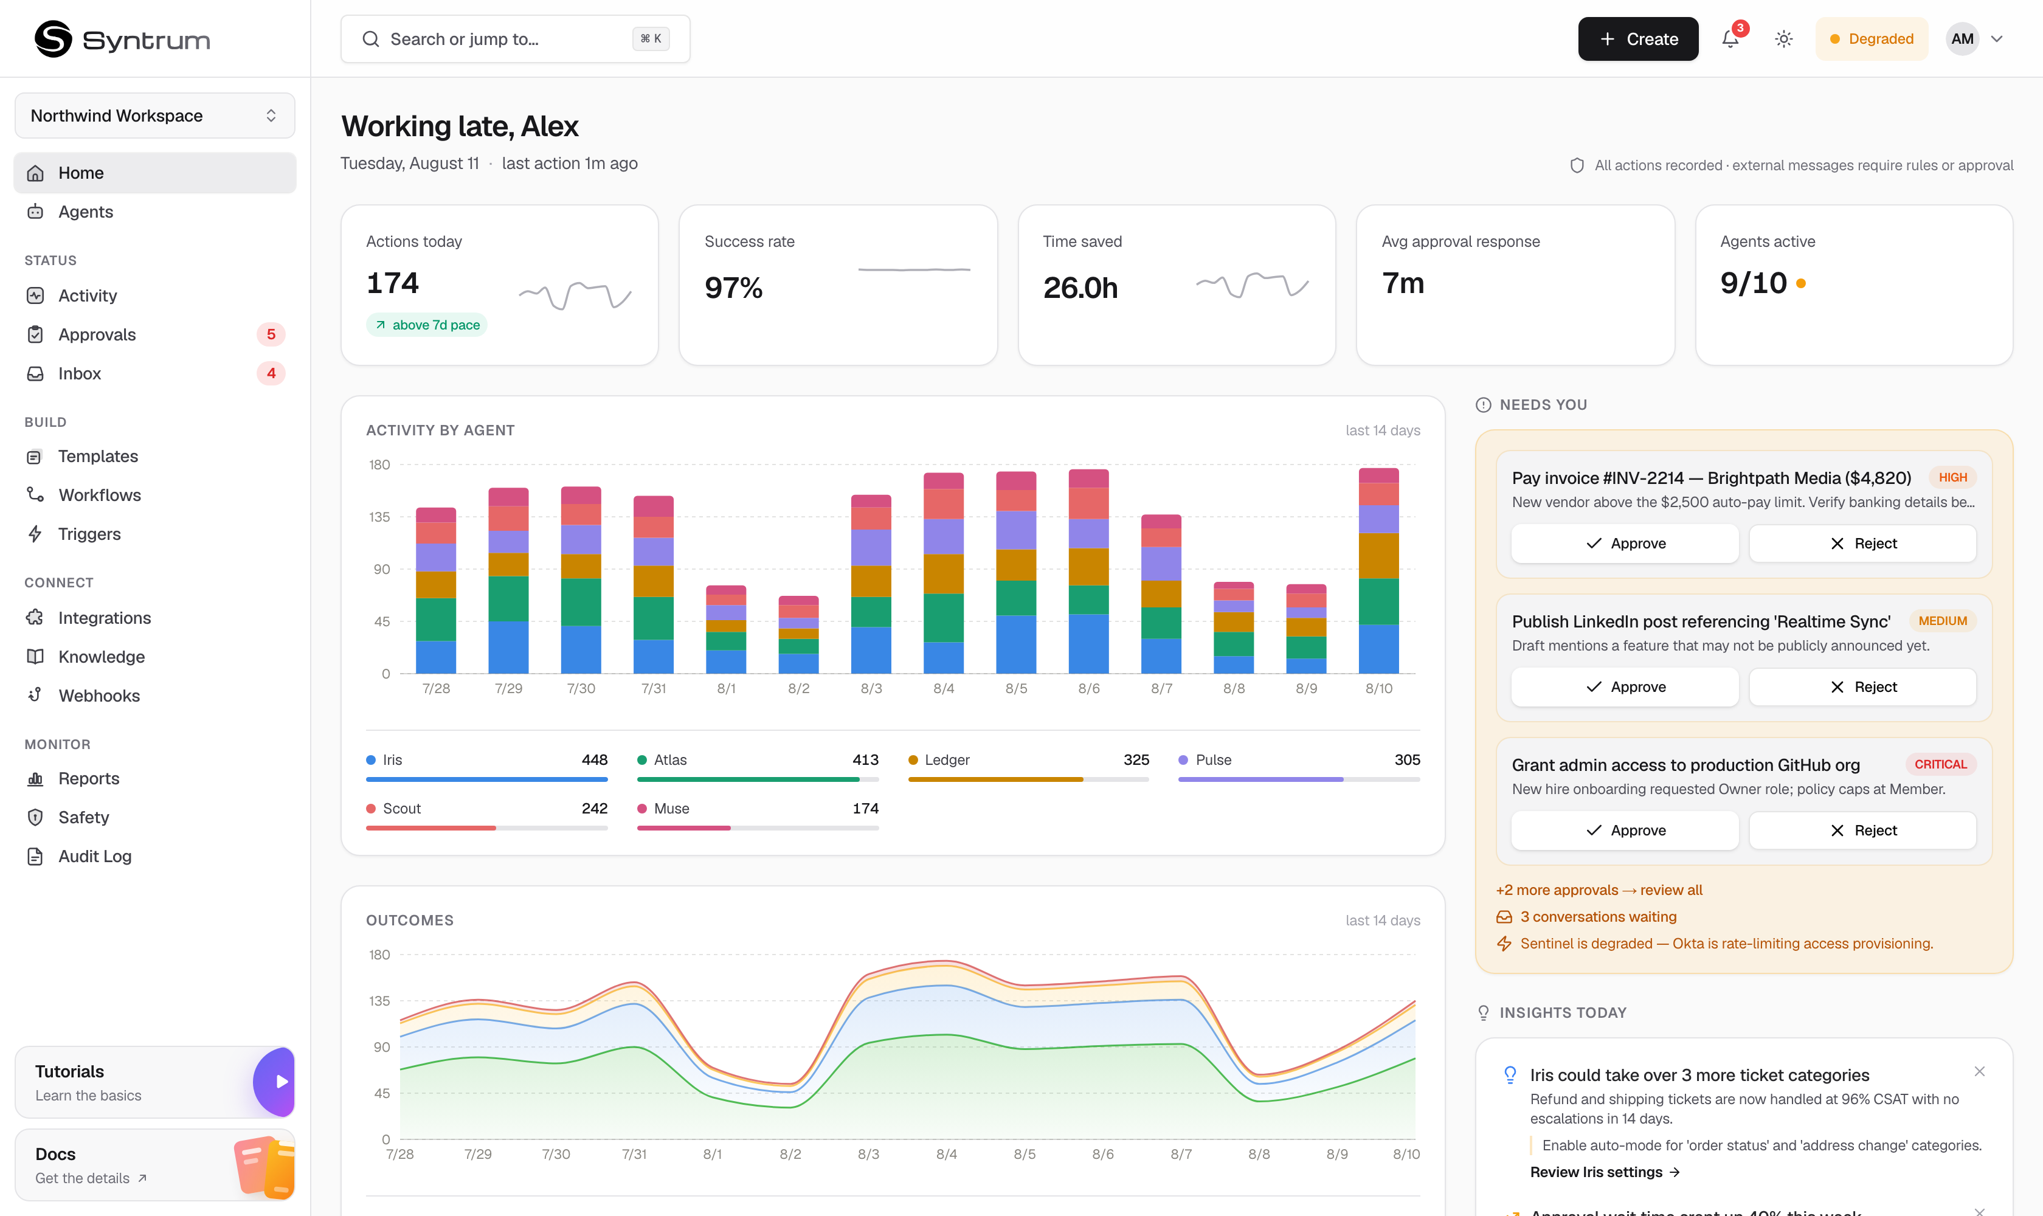Click the Workflows branch icon
Screen dimensions: 2043x1216
35,495
